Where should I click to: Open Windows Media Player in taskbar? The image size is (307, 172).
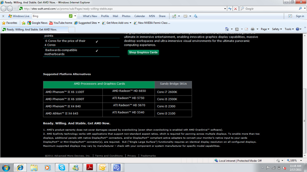(x=47, y=168)
